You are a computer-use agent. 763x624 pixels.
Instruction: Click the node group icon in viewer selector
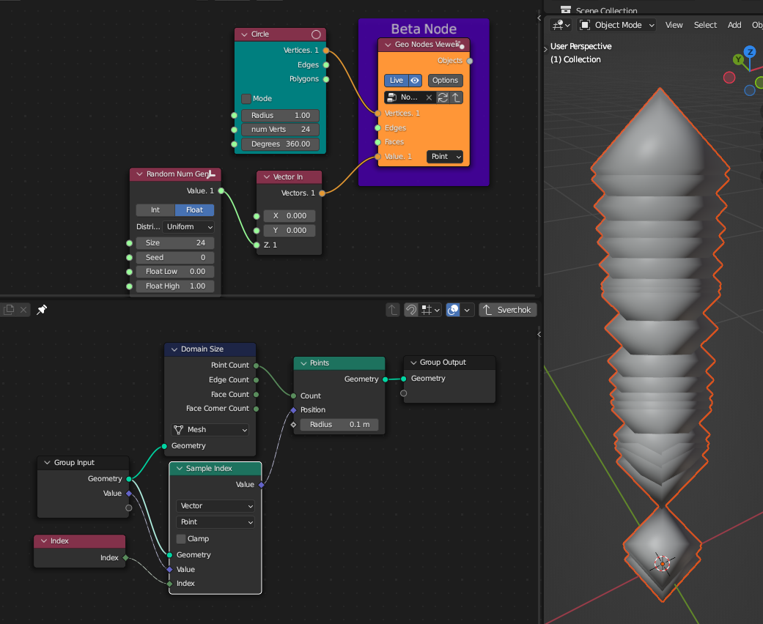[391, 97]
